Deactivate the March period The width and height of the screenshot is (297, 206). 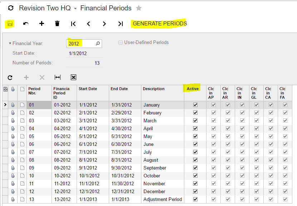tap(195, 121)
